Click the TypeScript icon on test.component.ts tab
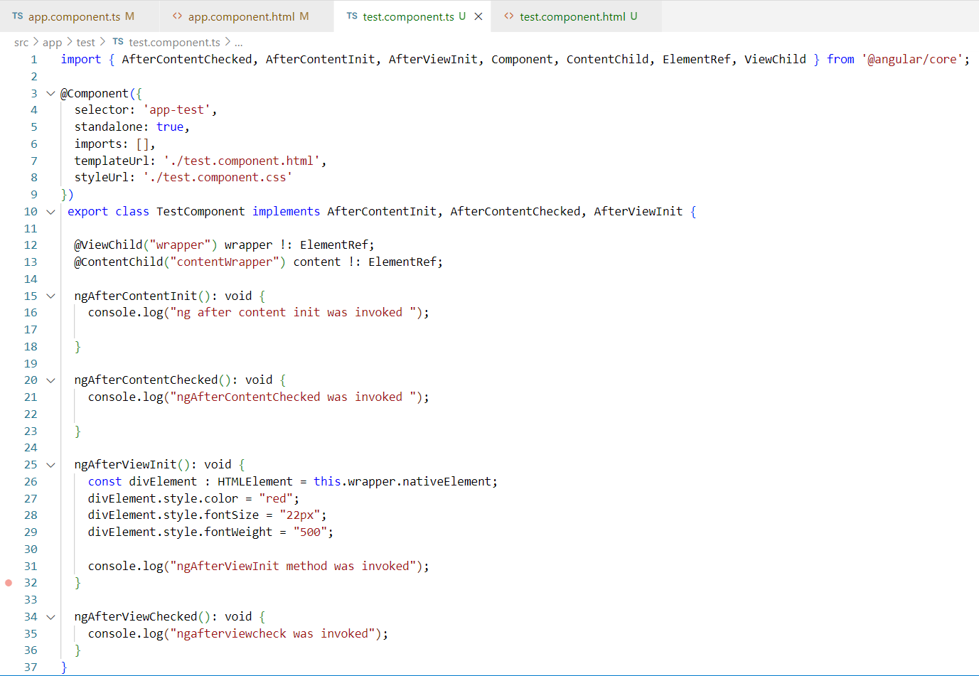979x676 pixels. pos(352,16)
